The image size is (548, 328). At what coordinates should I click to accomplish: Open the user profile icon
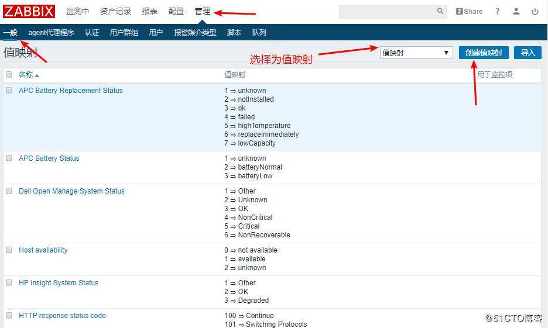[x=516, y=12]
